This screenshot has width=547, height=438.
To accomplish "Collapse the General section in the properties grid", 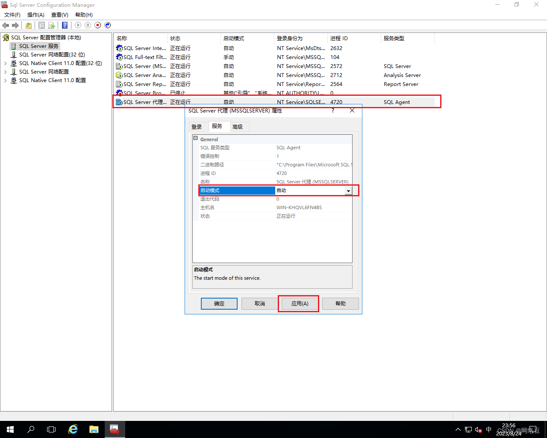I will coord(196,138).
